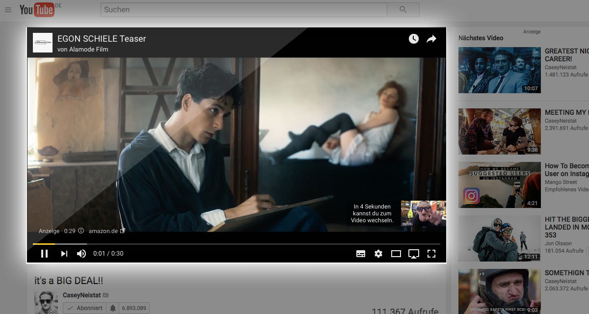Open the helmet video thumbnail 9:03
589x314 pixels.
(x=499, y=291)
